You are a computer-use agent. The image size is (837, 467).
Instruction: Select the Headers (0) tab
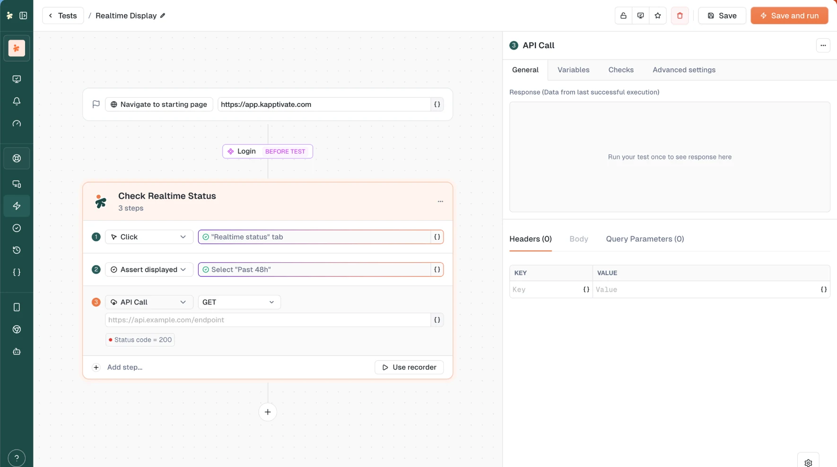coord(530,239)
